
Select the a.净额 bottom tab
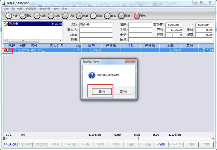pyautogui.click(x=161, y=144)
